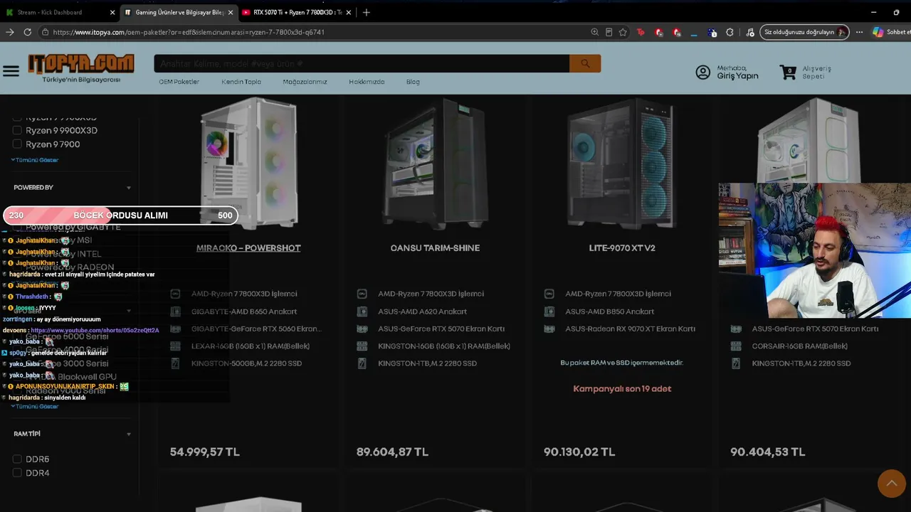Show all processors via Tümünü Göster
911x512 pixels.
(35, 160)
